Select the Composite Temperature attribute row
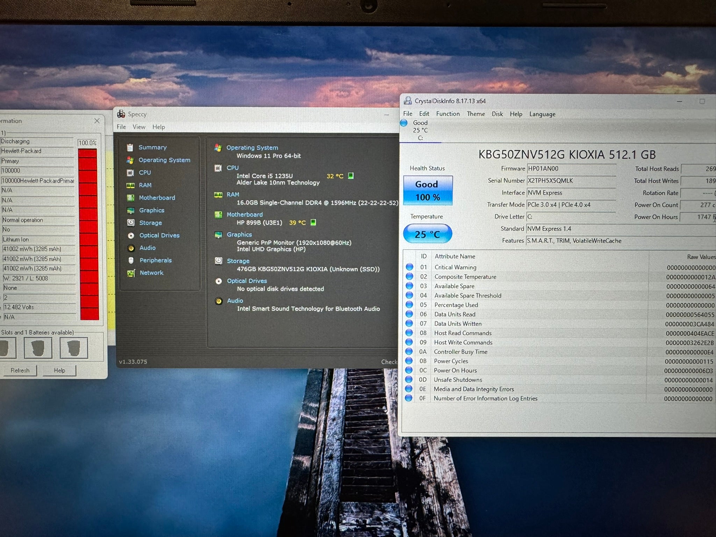716x537 pixels. click(x=559, y=277)
